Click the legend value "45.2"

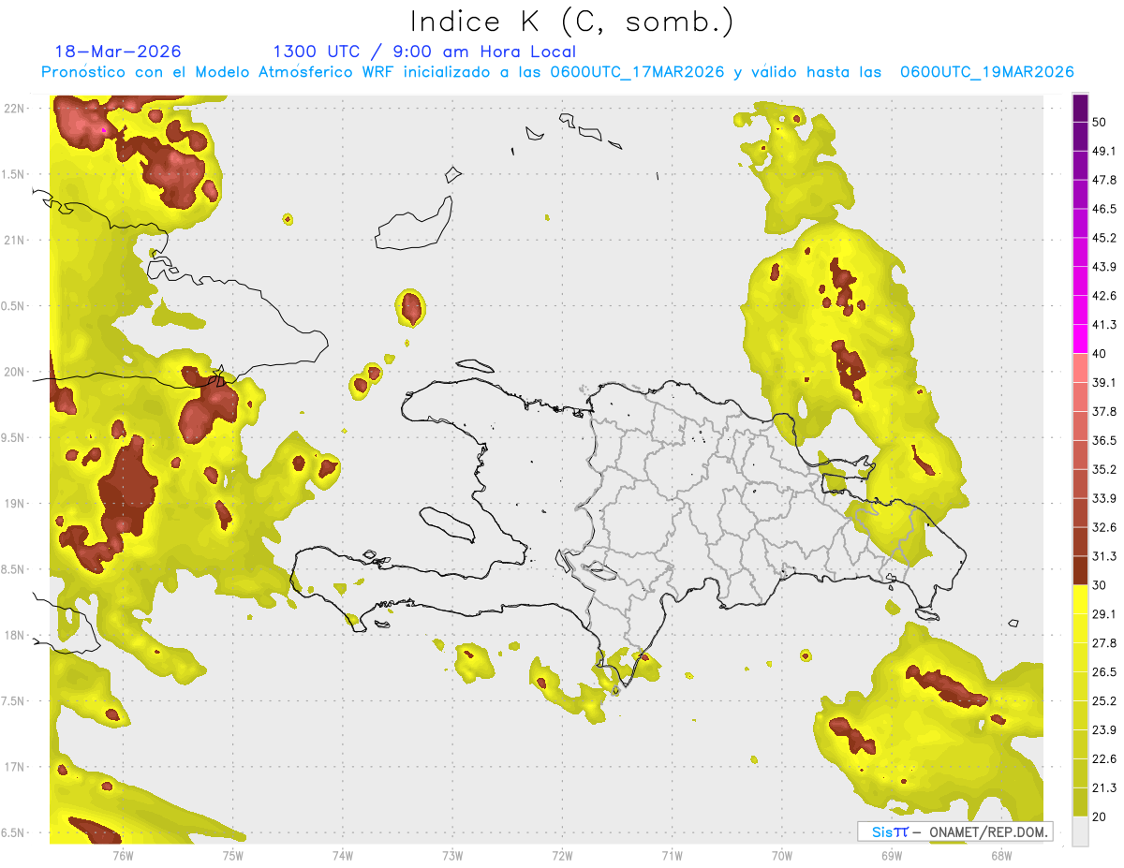1104,239
